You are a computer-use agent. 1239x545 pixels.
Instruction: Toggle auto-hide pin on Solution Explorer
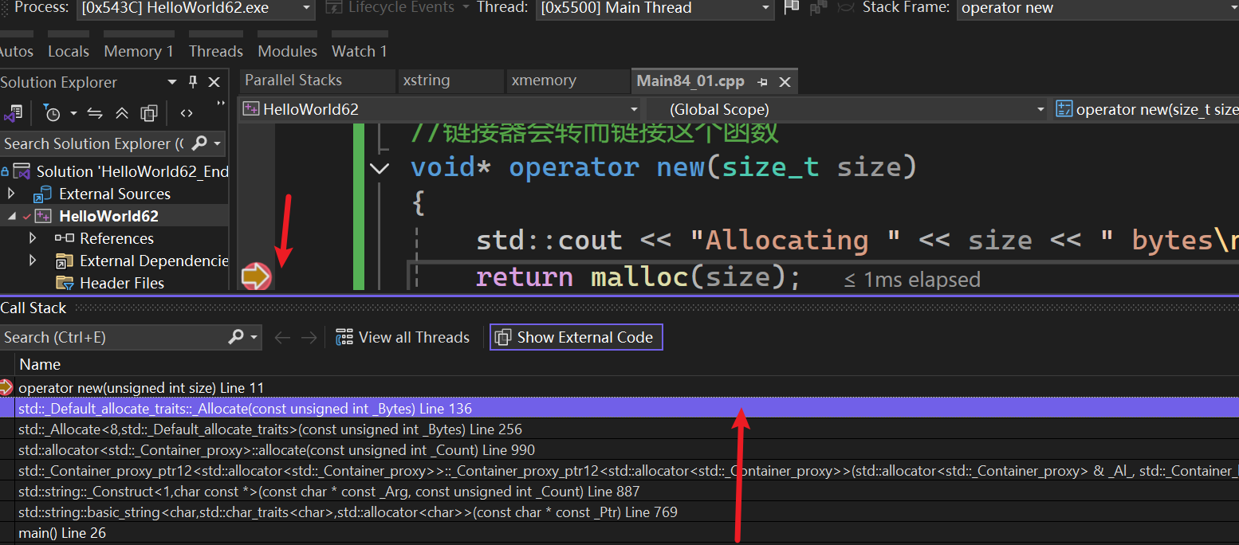[x=192, y=82]
